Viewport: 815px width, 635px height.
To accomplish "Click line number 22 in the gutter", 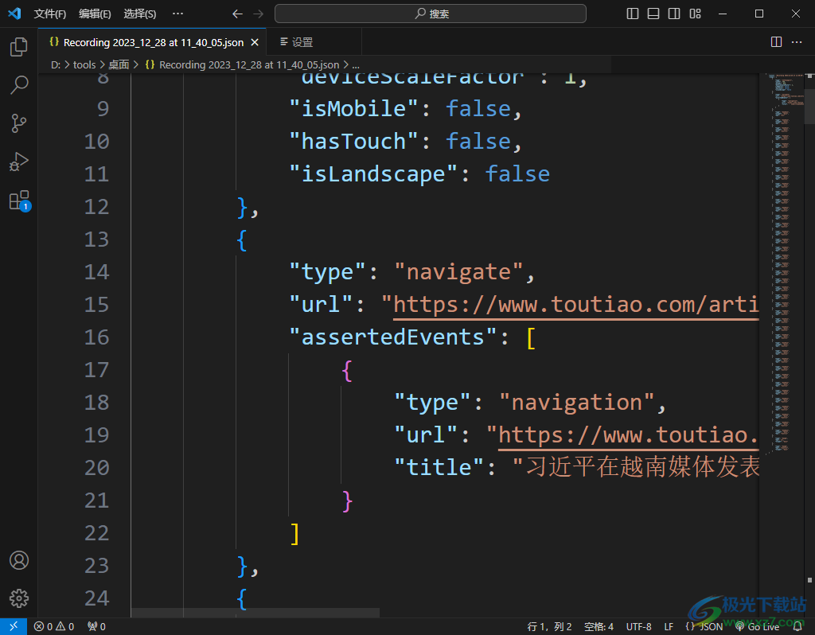I will [x=96, y=533].
